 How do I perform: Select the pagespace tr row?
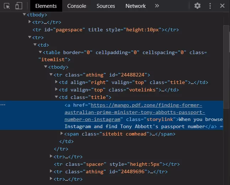point(106,30)
